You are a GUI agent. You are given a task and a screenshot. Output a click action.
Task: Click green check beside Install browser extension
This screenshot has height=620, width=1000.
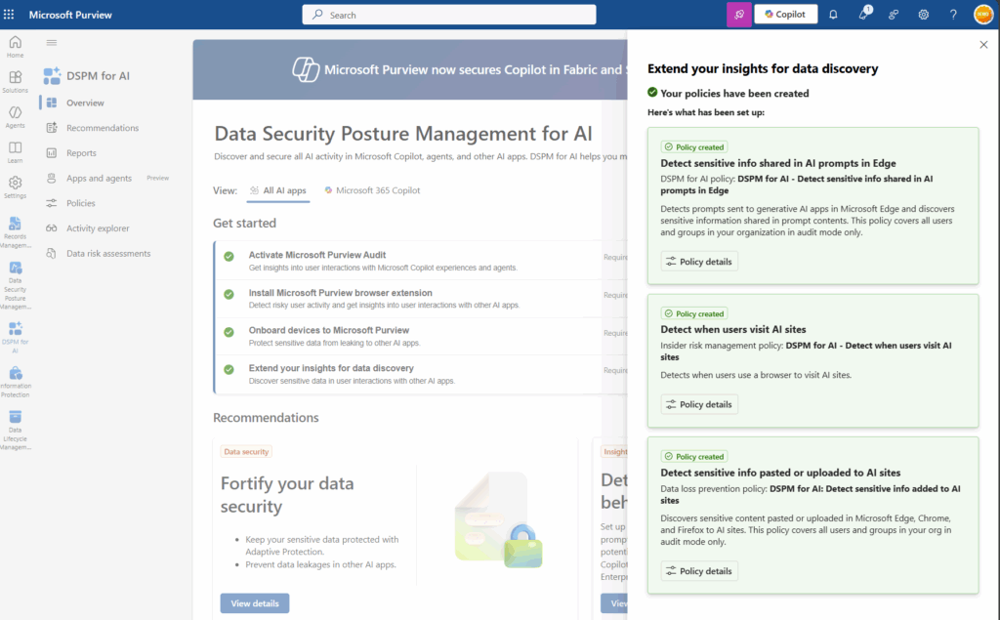[x=229, y=294]
